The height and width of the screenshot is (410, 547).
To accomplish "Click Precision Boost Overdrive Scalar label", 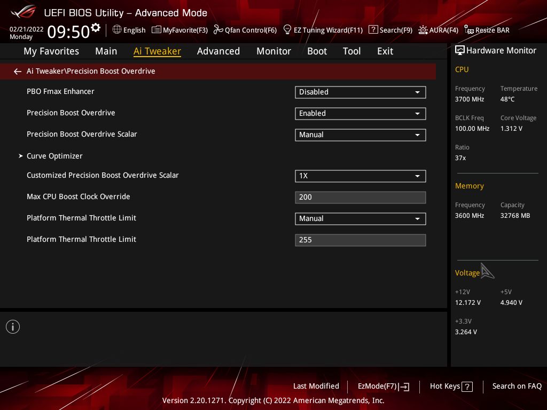I will click(82, 134).
